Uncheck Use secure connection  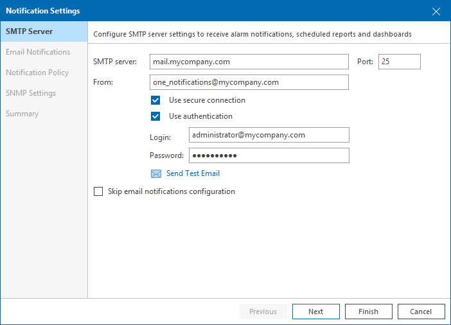[x=155, y=100]
